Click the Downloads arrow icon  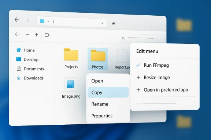[x=19, y=78]
